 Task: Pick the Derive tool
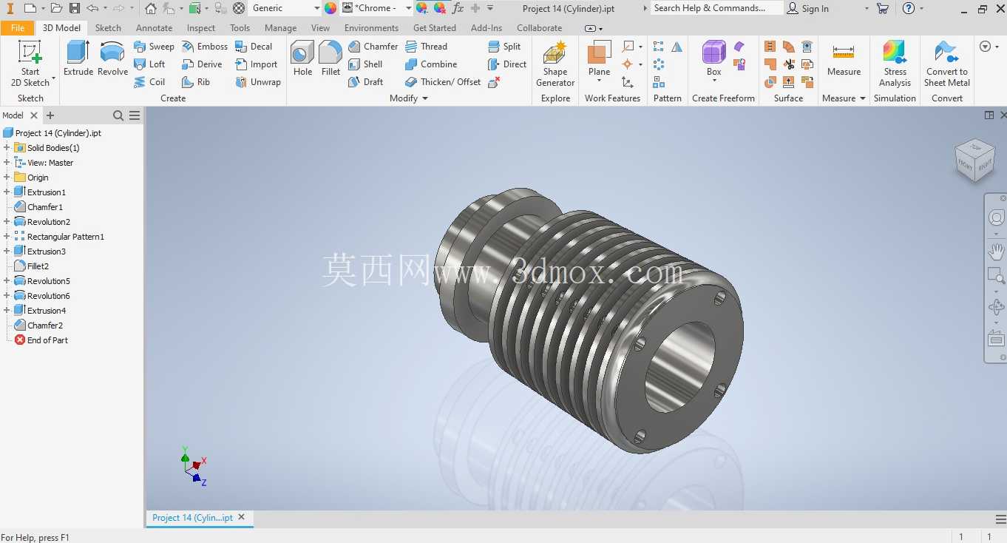click(x=202, y=64)
